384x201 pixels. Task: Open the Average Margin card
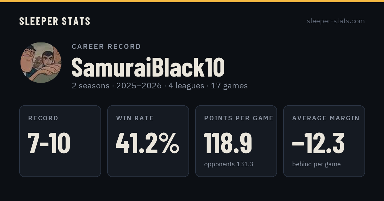[x=324, y=141]
